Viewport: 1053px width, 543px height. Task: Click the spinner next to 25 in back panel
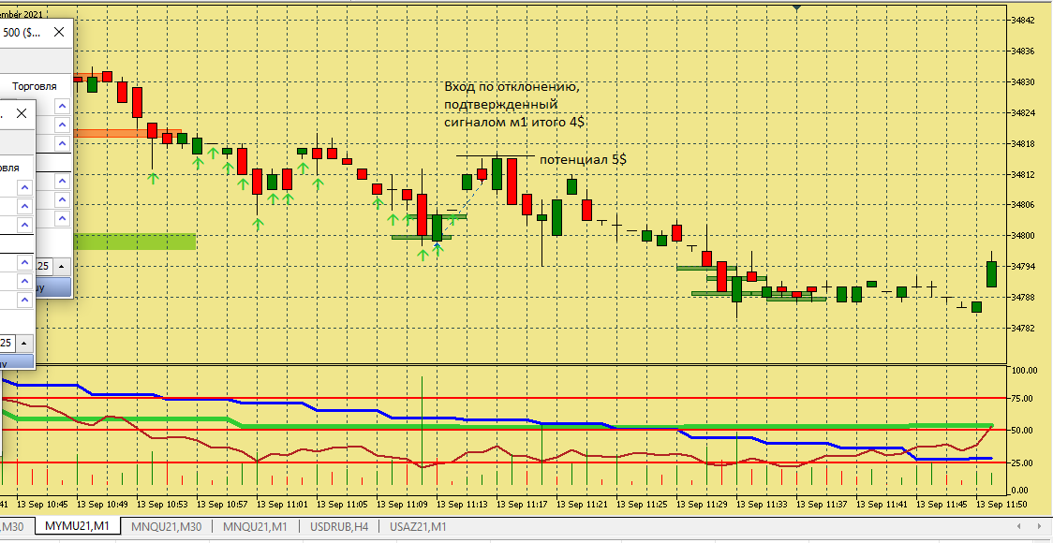[62, 267]
